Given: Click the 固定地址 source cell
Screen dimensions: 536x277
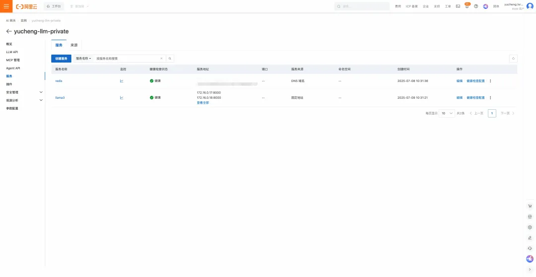Looking at the screenshot, I should point(297,98).
